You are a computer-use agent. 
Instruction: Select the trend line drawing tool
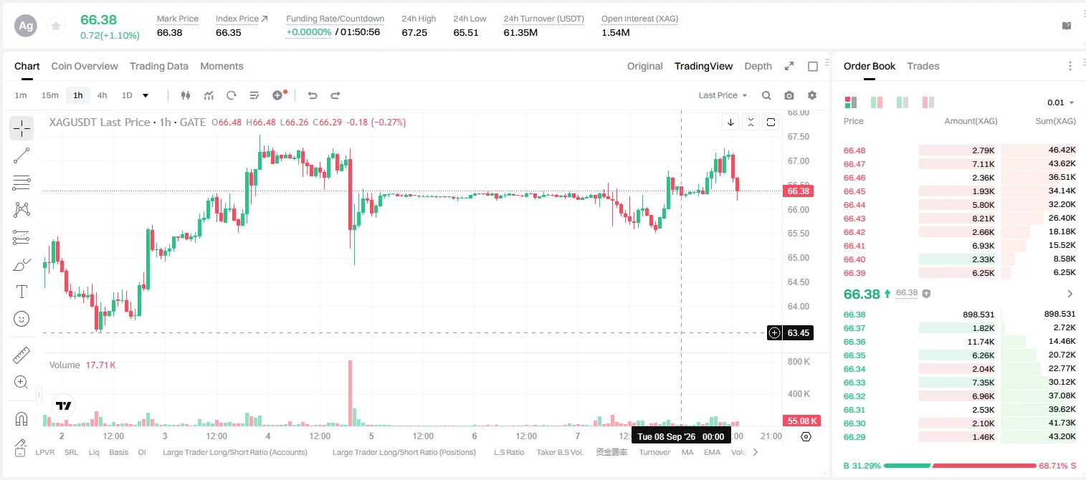22,155
